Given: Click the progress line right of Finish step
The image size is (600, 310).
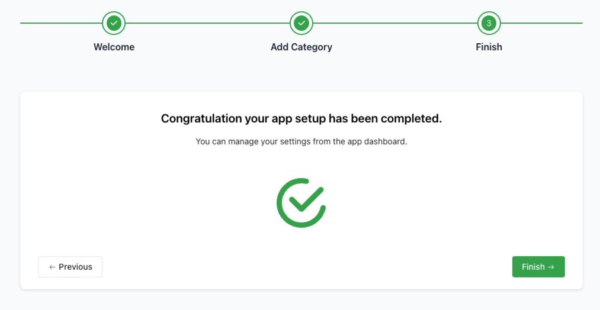Looking at the screenshot, I should [x=541, y=24].
